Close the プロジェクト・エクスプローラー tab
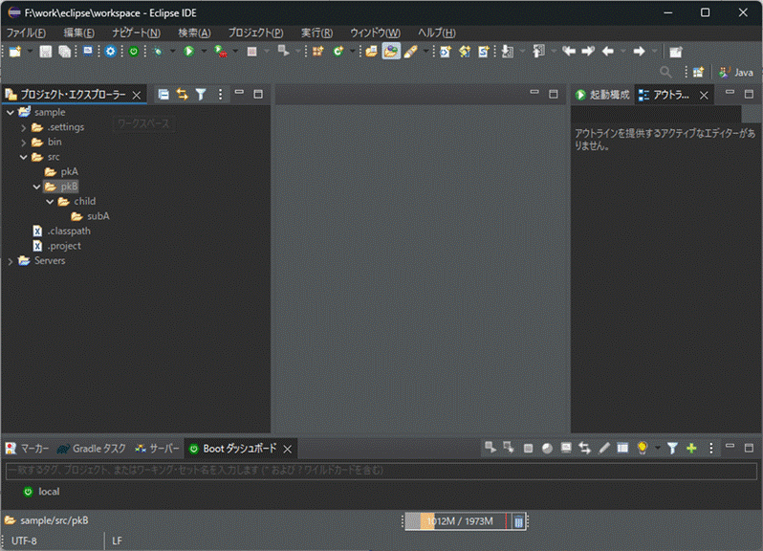Image resolution: width=763 pixels, height=551 pixels. click(x=137, y=95)
